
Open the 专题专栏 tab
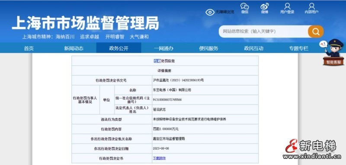pos(299,48)
